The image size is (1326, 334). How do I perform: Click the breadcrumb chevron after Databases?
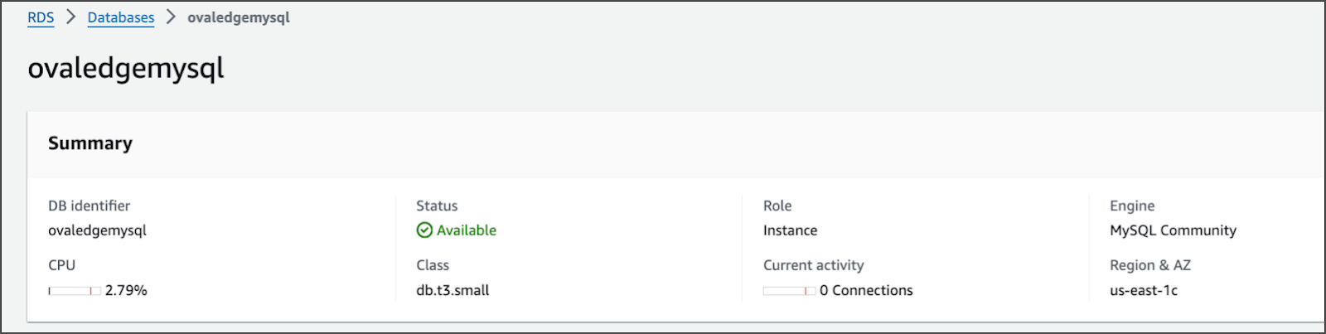pos(171,17)
